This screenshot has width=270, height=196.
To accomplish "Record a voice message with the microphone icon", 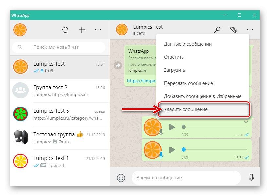I will (251, 177).
